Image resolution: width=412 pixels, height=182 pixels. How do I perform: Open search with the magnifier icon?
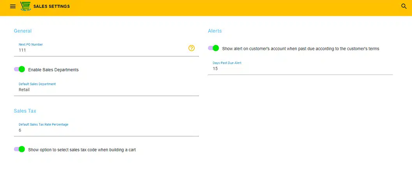tap(404, 6)
